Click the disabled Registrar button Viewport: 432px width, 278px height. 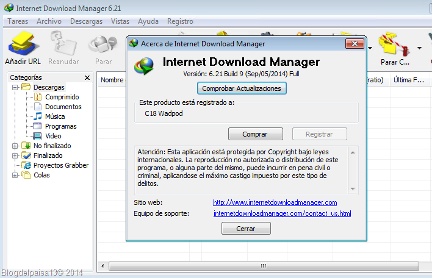[319, 134]
